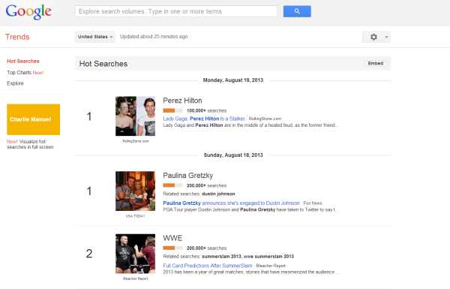
Task: Open the Paulina Gretzky thumbnail image
Action: pyautogui.click(x=135, y=191)
